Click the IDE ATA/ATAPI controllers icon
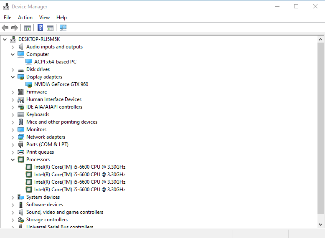Image resolution: width=325 pixels, height=238 pixels. [x=21, y=107]
